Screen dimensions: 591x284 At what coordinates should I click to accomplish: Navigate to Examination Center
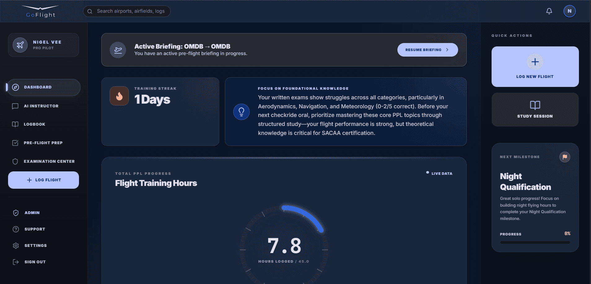pyautogui.click(x=43, y=161)
